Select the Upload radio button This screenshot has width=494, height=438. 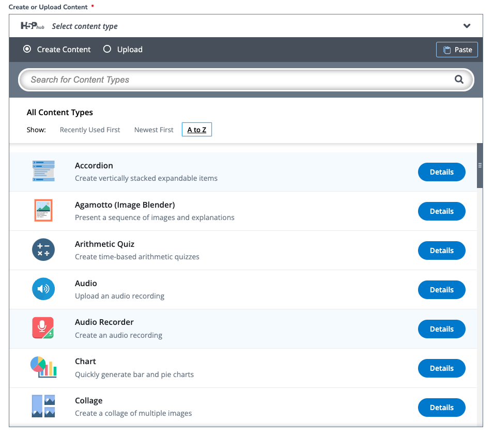pos(107,49)
